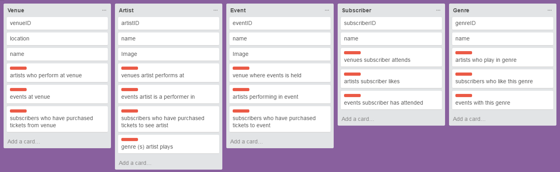560x172 pixels.
Task: Add a card to the Event list
Action: pyautogui.click(x=247, y=141)
